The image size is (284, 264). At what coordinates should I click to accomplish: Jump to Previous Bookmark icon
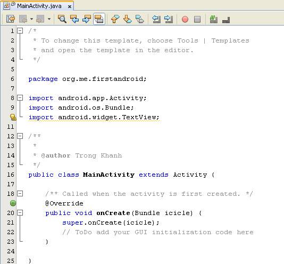tap(115, 19)
